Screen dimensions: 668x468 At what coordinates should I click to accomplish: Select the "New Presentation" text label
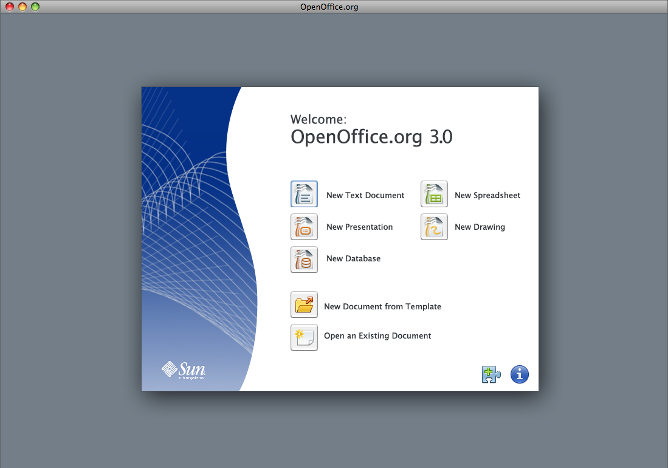point(359,227)
